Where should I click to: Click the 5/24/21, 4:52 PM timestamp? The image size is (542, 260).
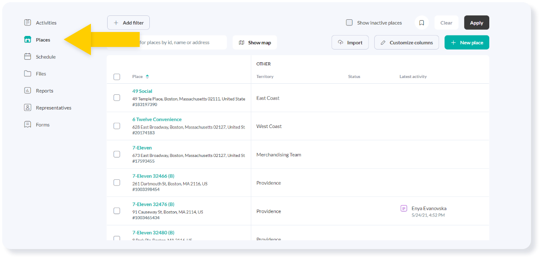(x=428, y=215)
